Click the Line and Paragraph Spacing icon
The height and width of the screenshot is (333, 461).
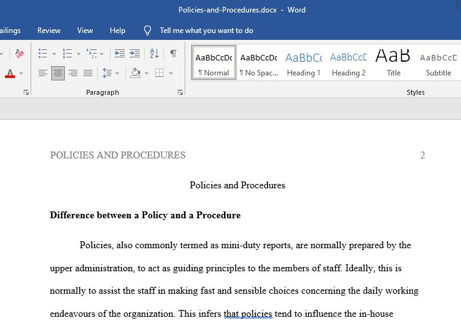(x=107, y=73)
